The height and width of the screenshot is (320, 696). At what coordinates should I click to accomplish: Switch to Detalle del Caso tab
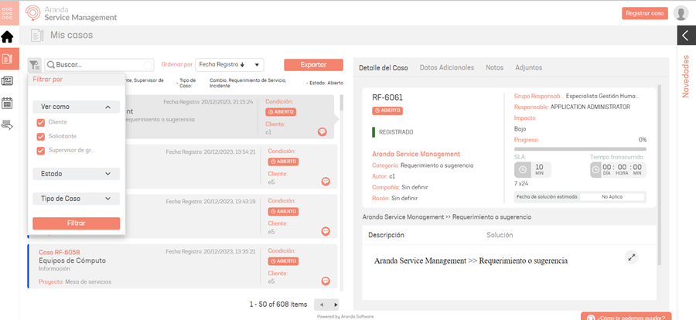pos(384,68)
